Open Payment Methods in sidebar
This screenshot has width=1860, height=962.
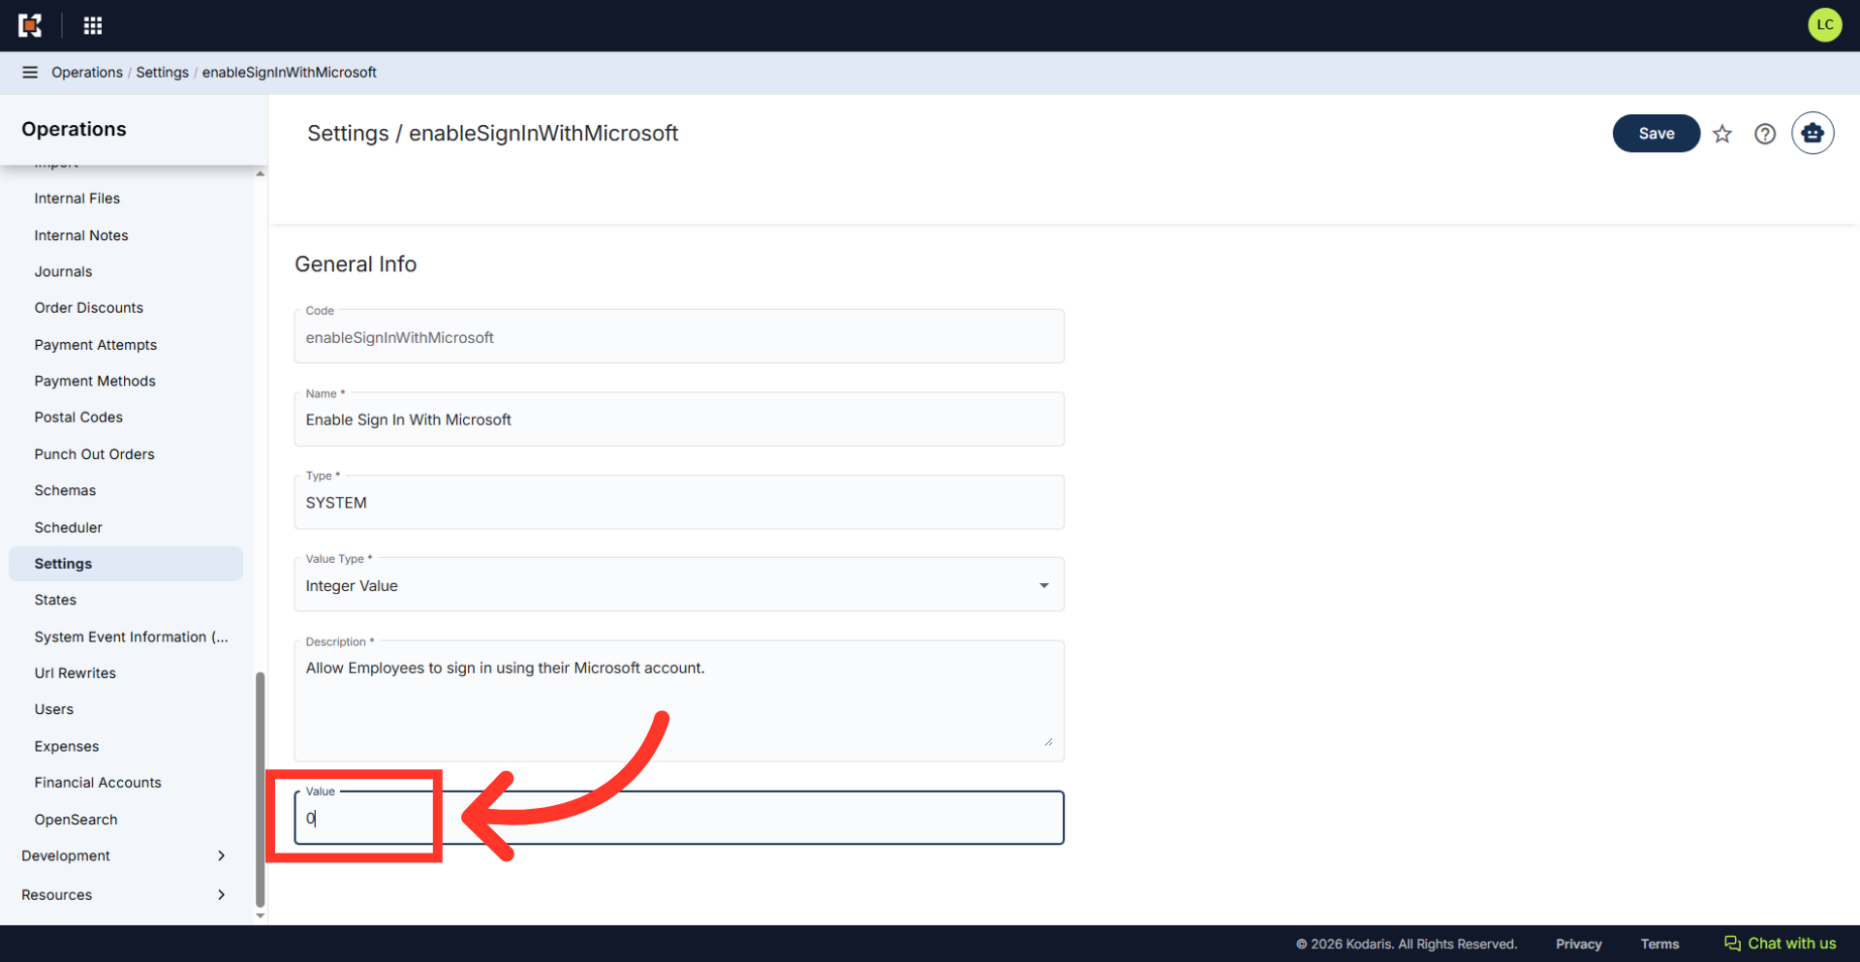(95, 382)
